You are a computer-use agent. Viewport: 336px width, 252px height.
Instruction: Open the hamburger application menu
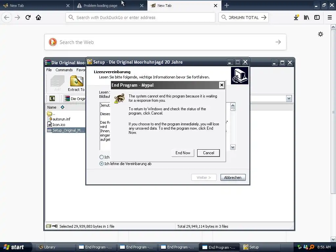pyautogui.click(x=330, y=17)
